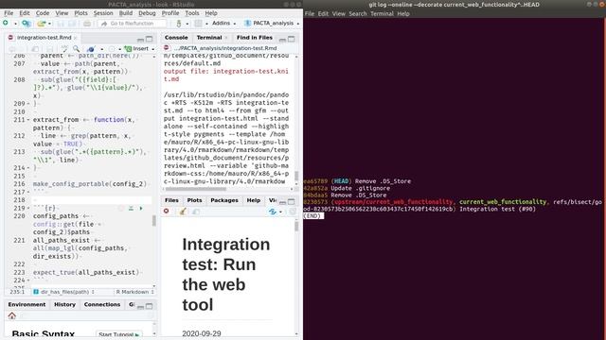Image resolution: width=606 pixels, height=340 pixels.
Task: Open RStudio Code menu
Action: (43, 13)
